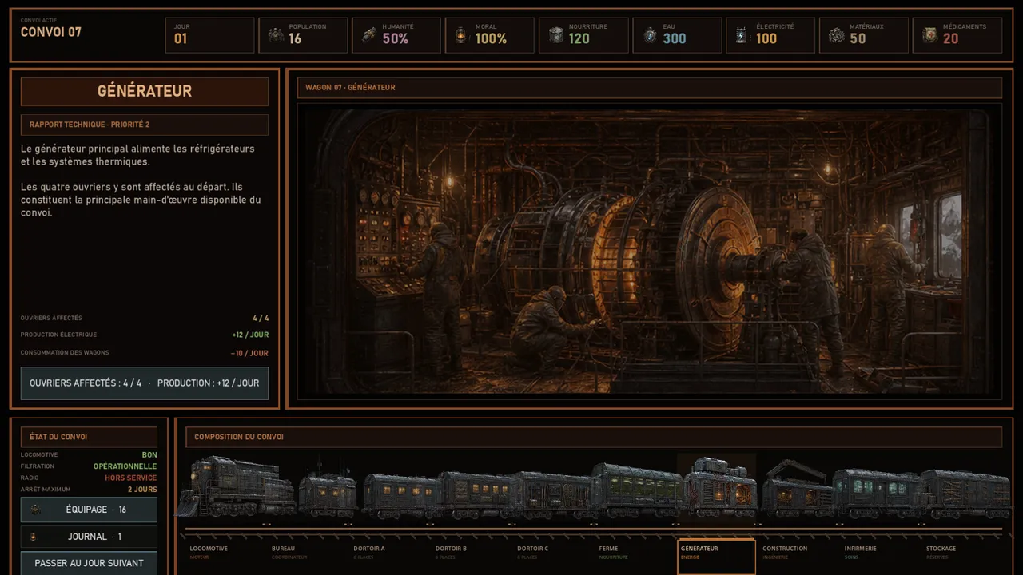1023x575 pixels.
Task: Click the population people icon
Action: pos(276,35)
